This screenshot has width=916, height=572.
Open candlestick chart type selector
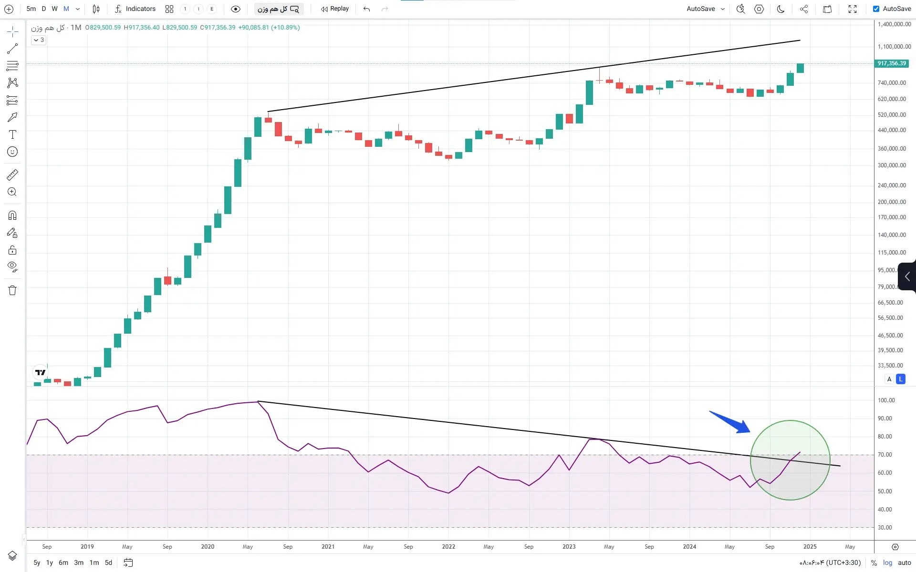coord(96,9)
